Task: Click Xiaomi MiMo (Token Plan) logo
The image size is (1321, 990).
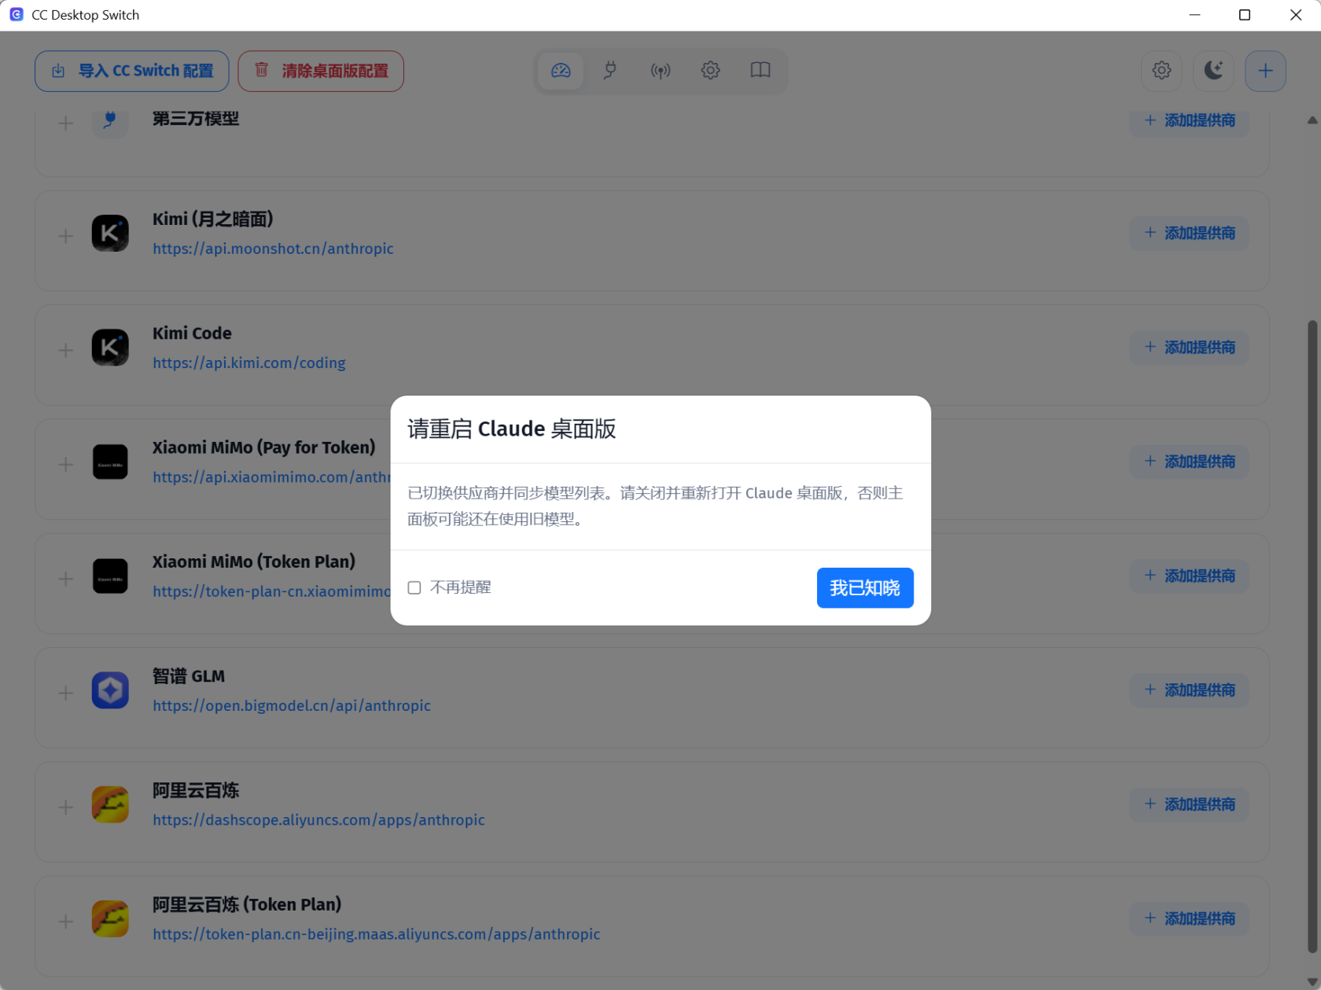Action: [x=110, y=576]
